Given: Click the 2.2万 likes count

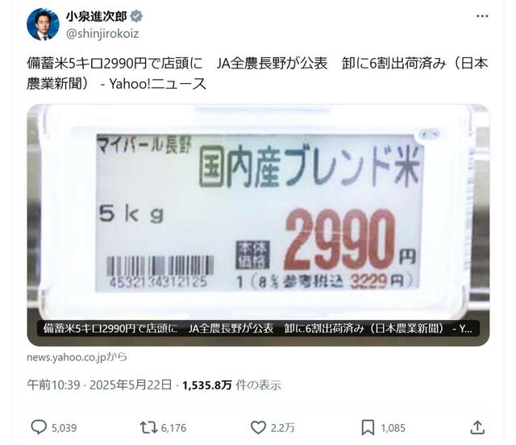Looking at the screenshot, I should pos(283,428).
